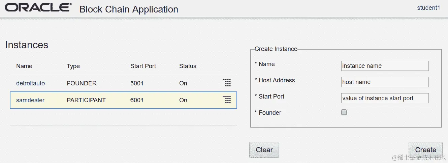Image resolution: width=448 pixels, height=163 pixels.
Task: Click the Instances heading
Action: click(x=27, y=45)
